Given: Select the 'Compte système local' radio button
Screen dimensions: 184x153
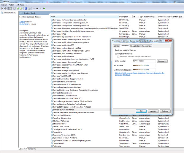Looking at the screenshot, I should coord(116,54).
